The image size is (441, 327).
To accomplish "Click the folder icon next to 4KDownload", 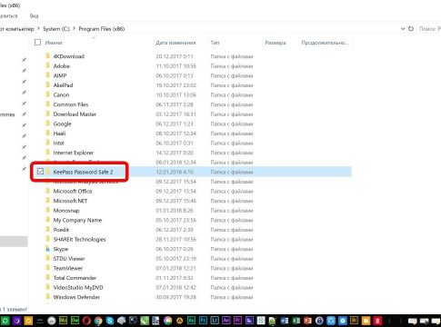I will [47, 56].
